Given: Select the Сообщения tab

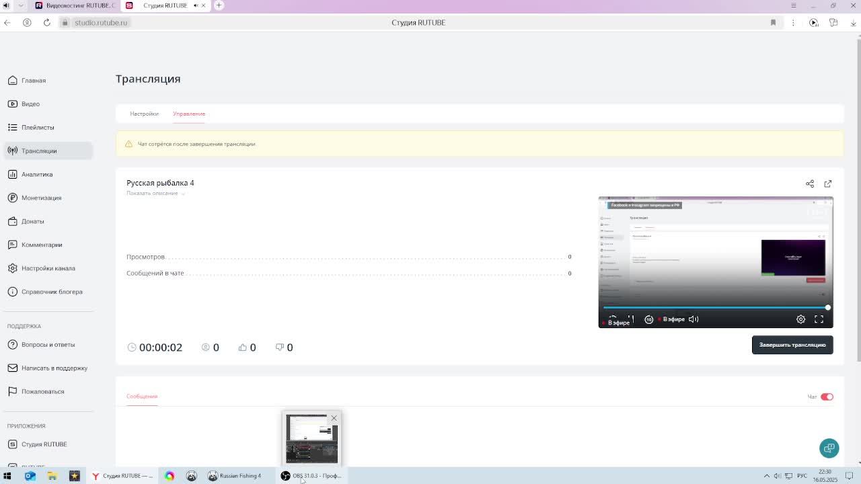Looking at the screenshot, I should (142, 397).
